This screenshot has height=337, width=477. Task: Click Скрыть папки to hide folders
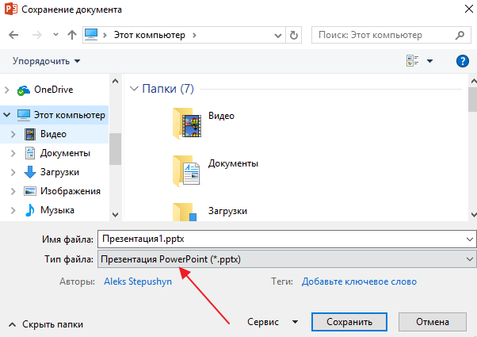tap(48, 324)
